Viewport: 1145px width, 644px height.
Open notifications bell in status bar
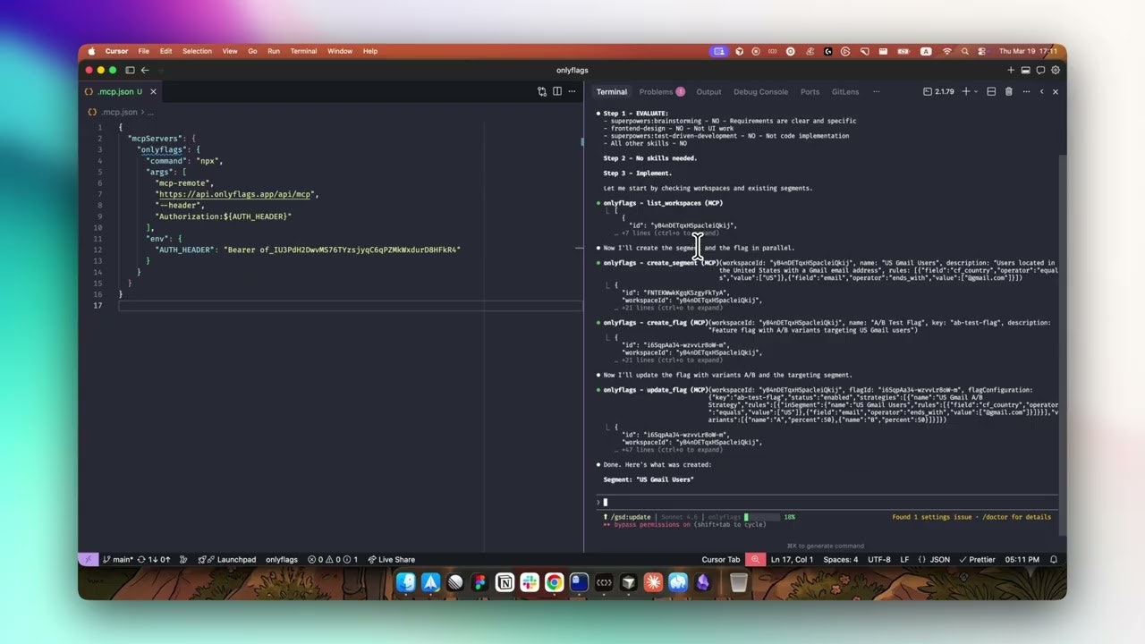pyautogui.click(x=1054, y=559)
